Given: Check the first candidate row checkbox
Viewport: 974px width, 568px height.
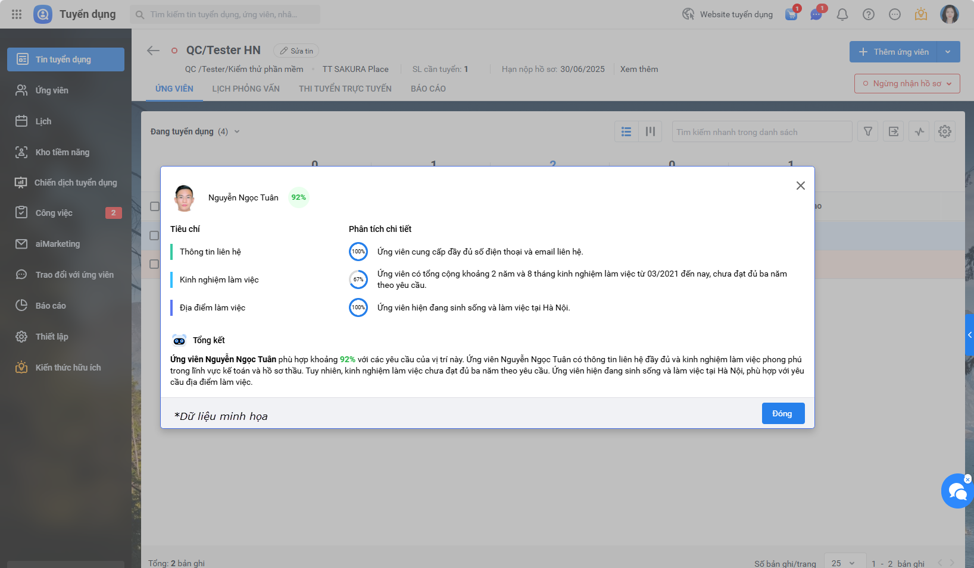Looking at the screenshot, I should [154, 236].
